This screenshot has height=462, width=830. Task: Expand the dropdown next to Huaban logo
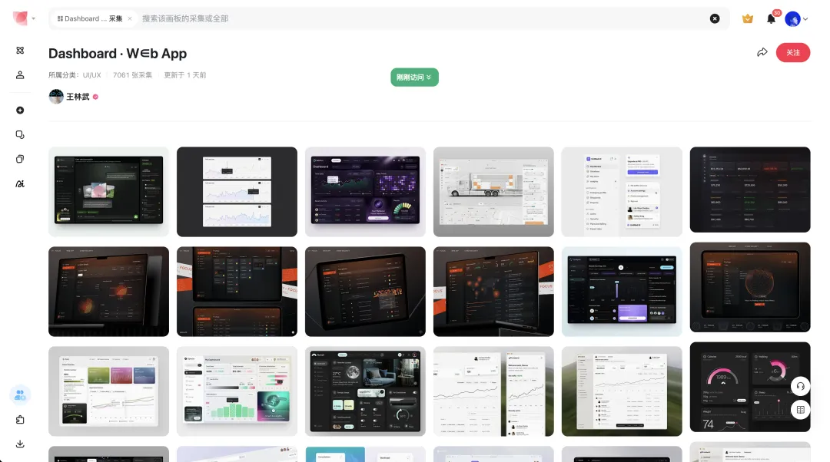[x=34, y=18]
